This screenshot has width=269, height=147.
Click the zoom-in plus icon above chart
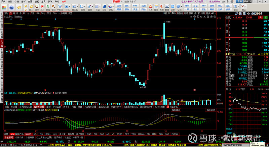click(212, 17)
